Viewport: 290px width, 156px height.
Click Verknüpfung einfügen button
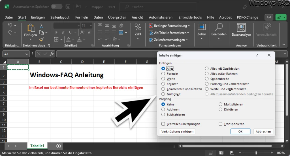[177, 131]
